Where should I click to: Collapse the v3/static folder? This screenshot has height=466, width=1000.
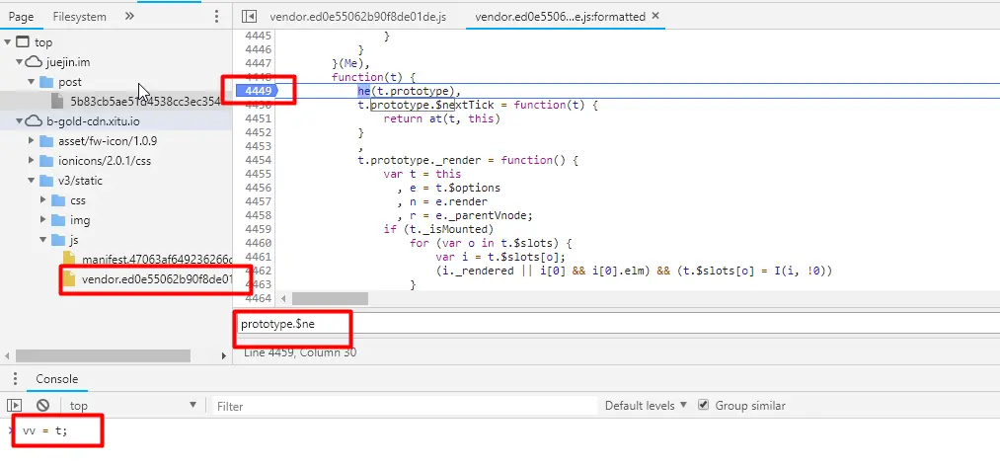[32, 181]
